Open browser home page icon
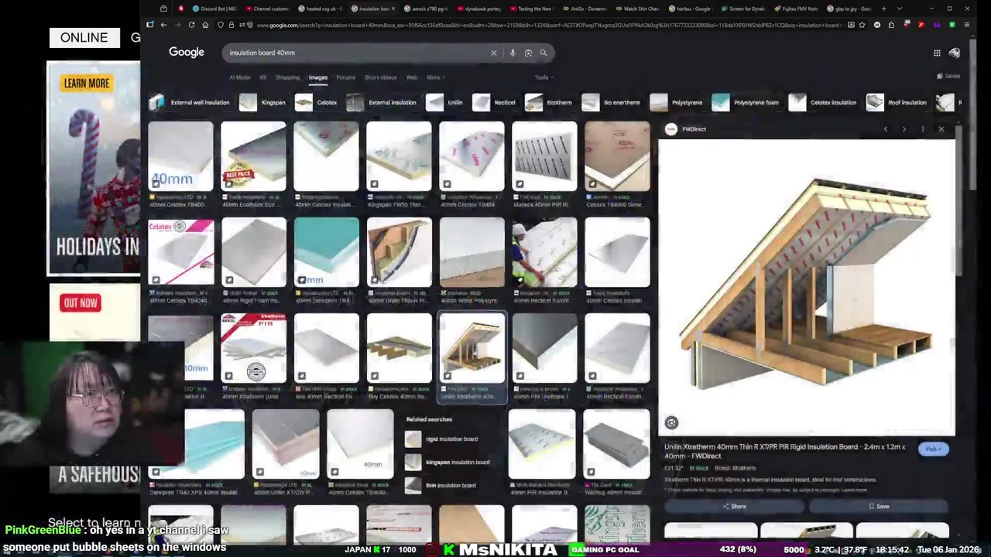991x557 pixels. pos(205,25)
